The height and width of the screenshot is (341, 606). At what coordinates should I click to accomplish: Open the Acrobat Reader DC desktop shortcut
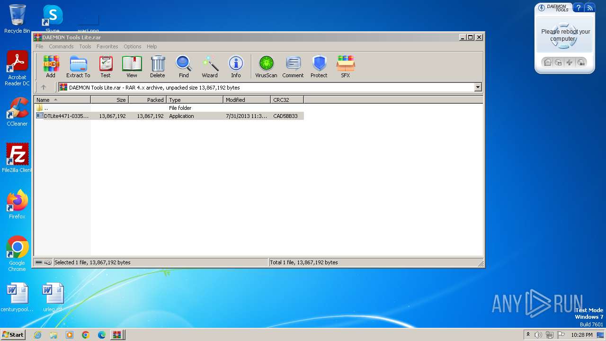pos(17,69)
